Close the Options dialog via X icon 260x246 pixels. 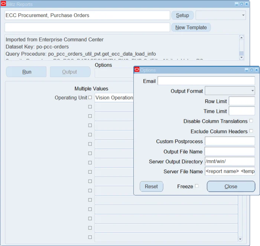point(257,70)
